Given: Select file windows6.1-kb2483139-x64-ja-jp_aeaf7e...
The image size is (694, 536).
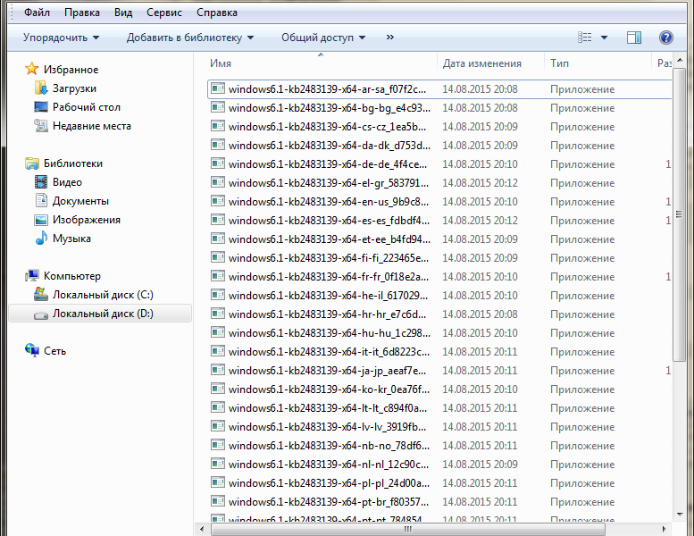Looking at the screenshot, I should coord(327,371).
